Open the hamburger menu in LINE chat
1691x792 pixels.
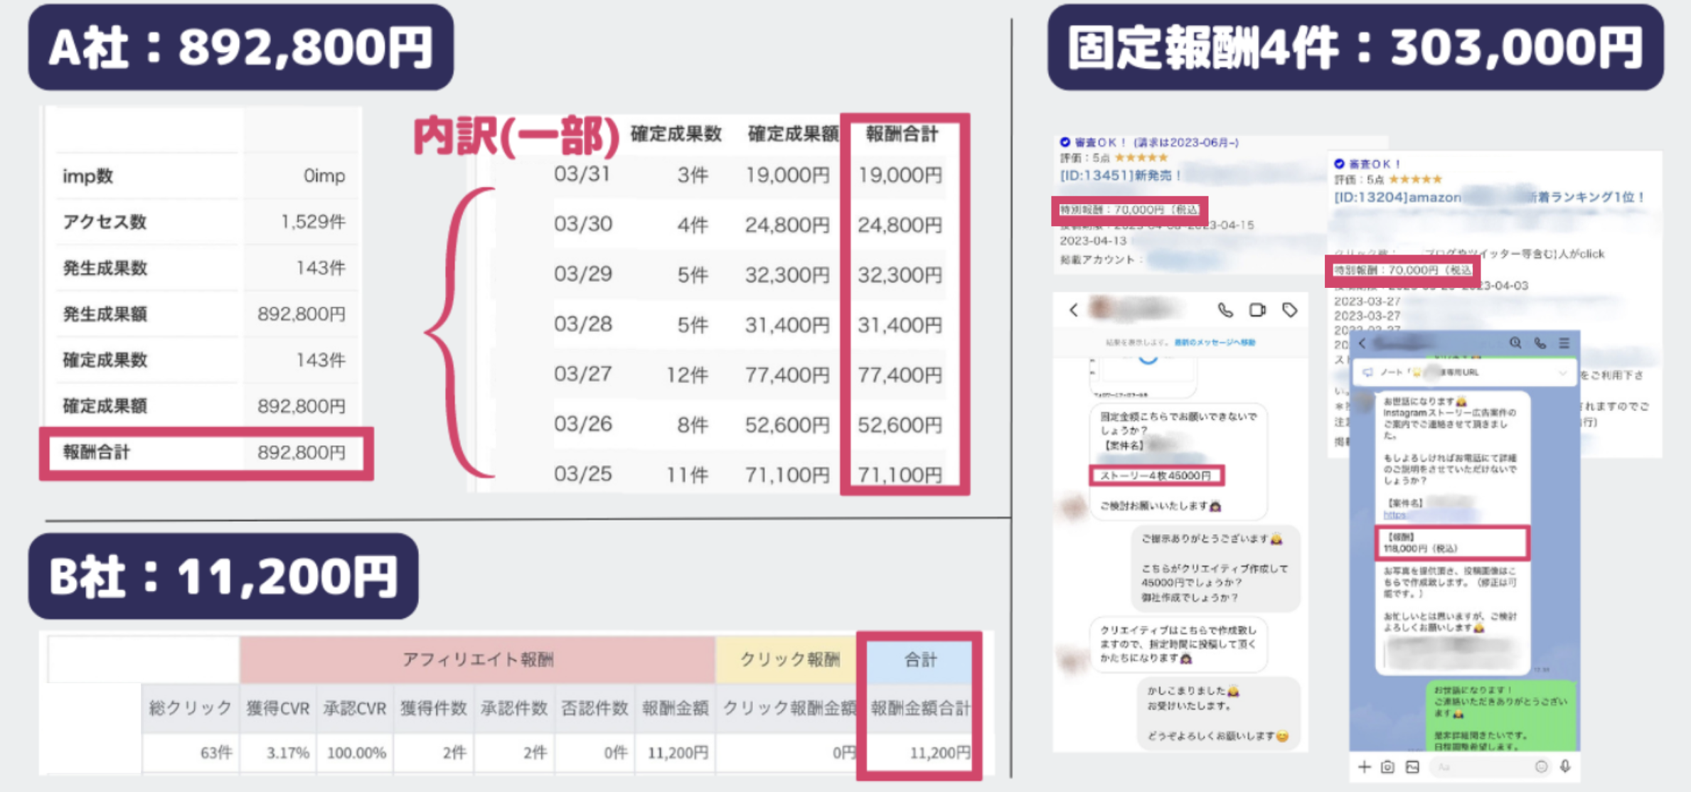point(1564,343)
